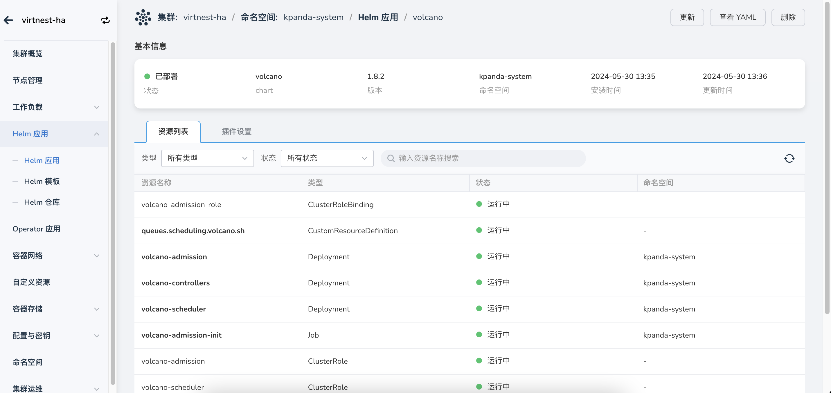The image size is (831, 393).
Task: Open volcano-controllers resource
Action: pyautogui.click(x=175, y=283)
